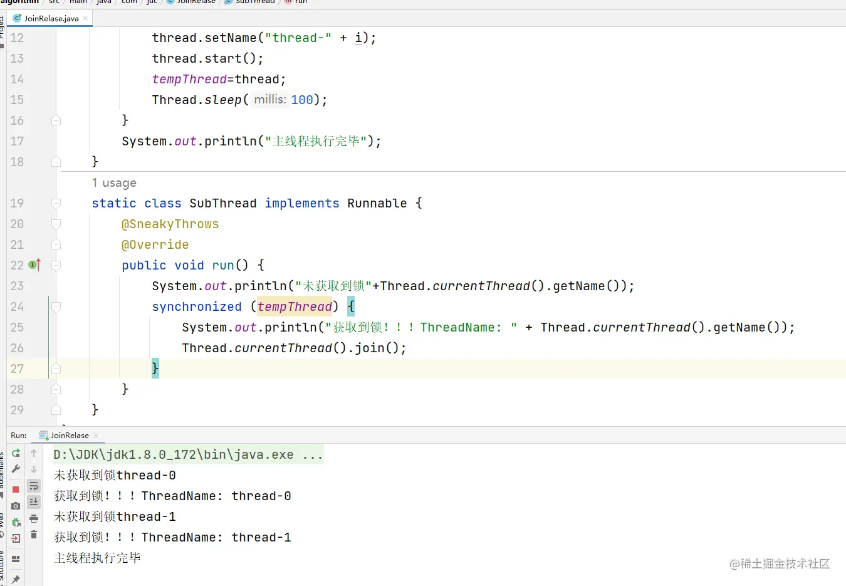Click the sleep value 100
Image resolution: width=846 pixels, height=586 pixels.
pos(302,100)
